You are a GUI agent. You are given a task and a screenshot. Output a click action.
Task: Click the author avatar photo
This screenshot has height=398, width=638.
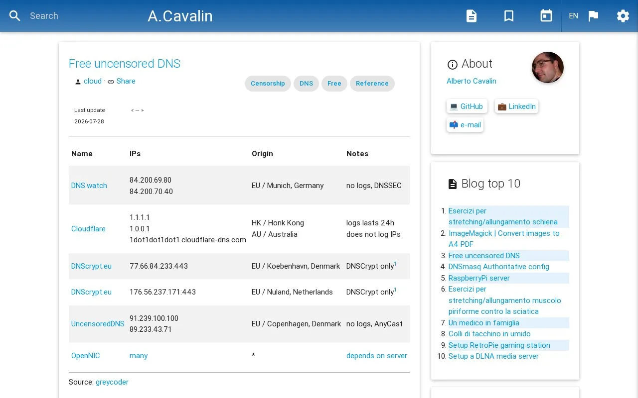coord(548,67)
